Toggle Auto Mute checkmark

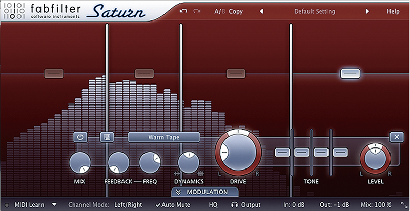coord(173,205)
